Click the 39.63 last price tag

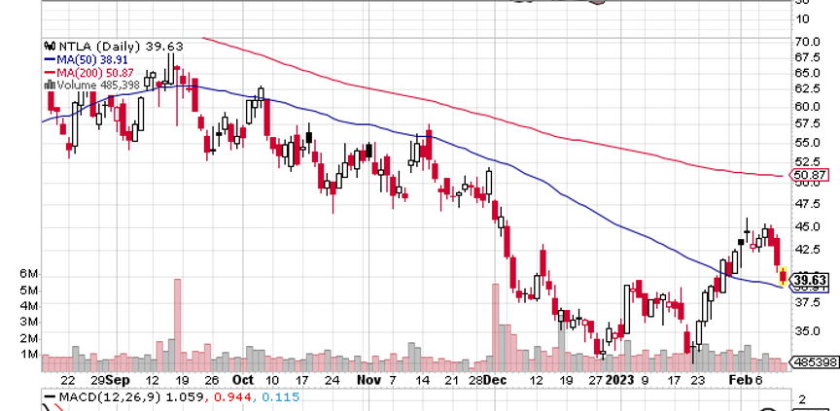810,280
